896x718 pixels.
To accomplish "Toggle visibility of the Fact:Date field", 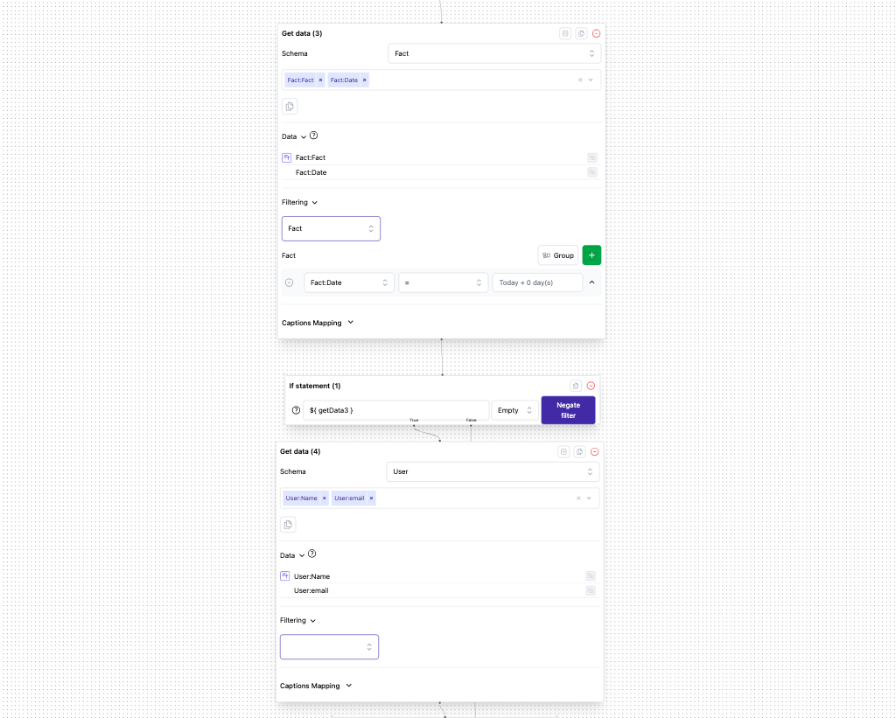I will tap(592, 173).
